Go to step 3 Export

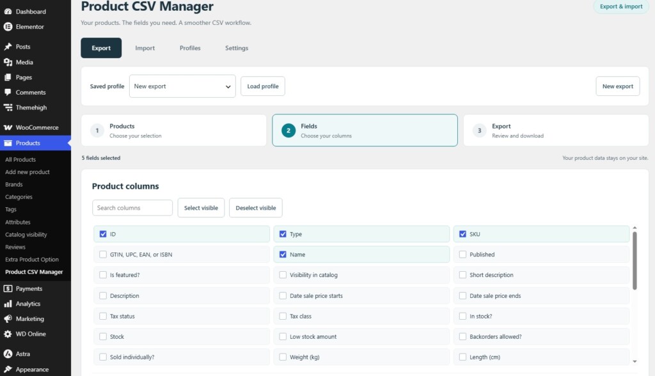tap(556, 130)
